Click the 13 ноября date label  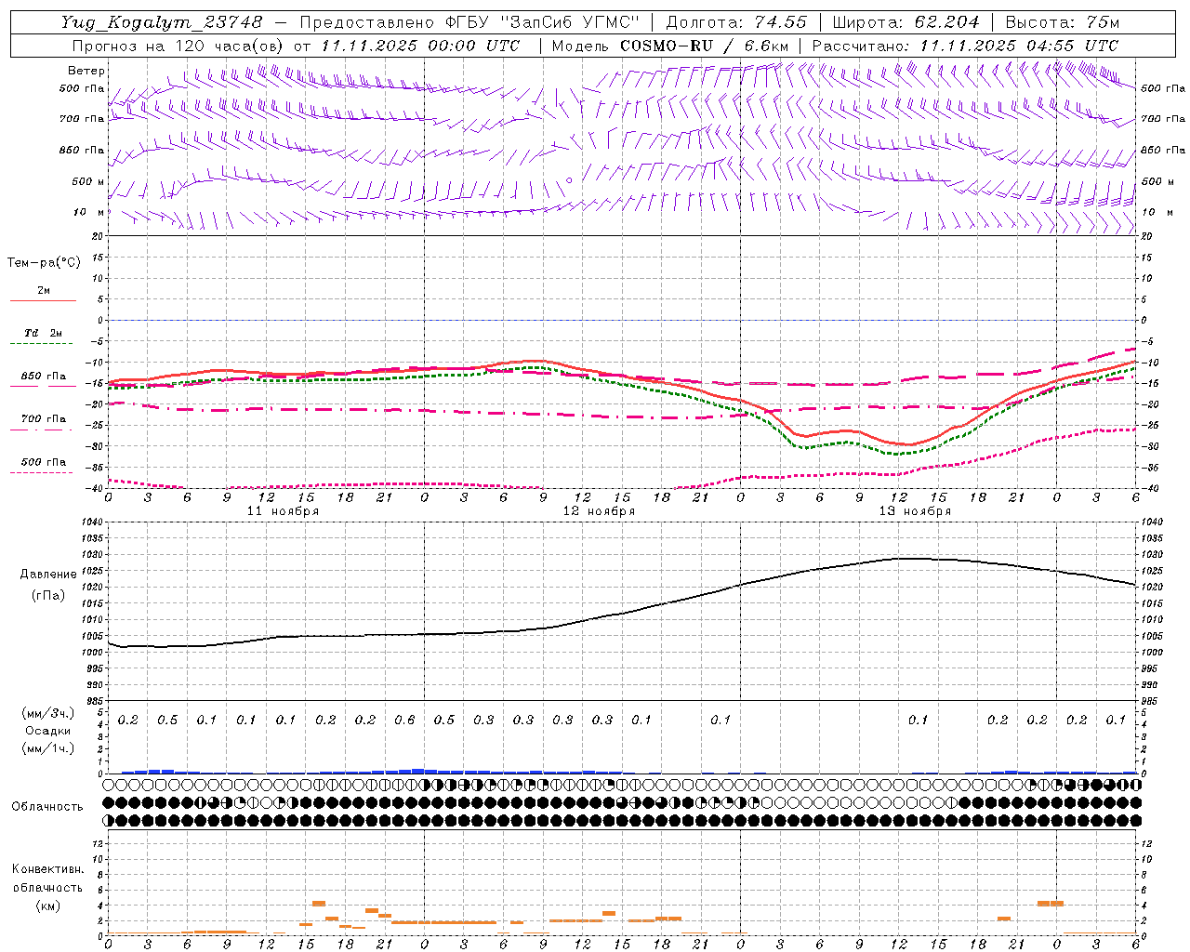915,511
